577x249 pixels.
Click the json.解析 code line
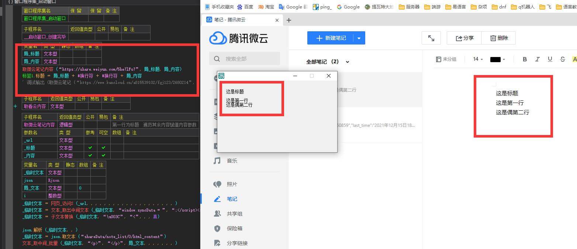50,230
